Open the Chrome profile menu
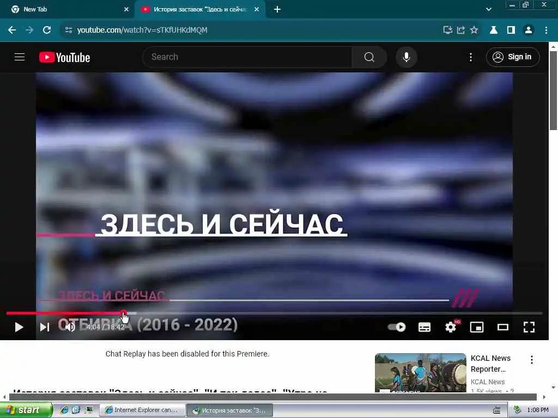The image size is (558, 418). click(529, 30)
